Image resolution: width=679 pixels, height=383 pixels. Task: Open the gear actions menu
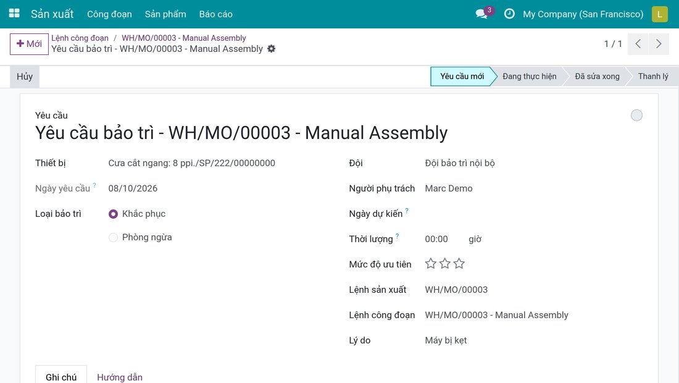[271, 49]
